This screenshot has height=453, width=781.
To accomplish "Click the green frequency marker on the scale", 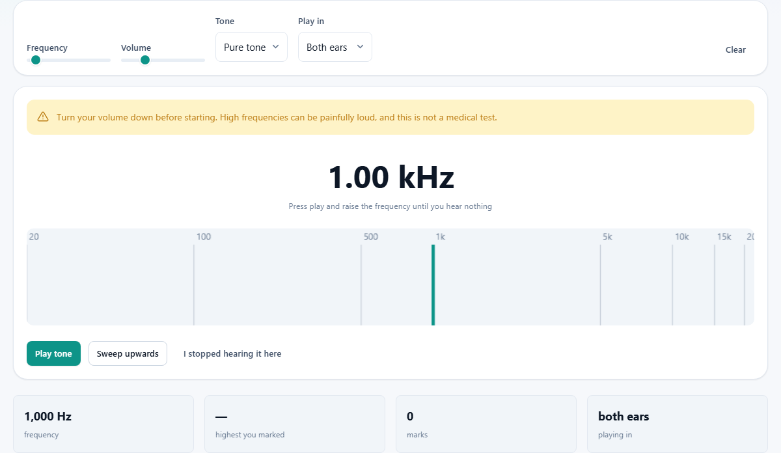I will (x=433, y=284).
